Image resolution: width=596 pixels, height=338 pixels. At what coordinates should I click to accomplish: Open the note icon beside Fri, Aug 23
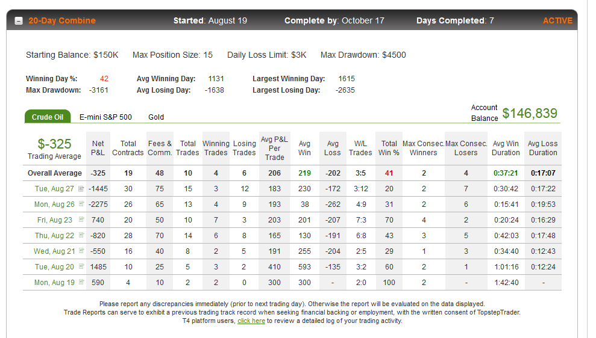coord(81,220)
